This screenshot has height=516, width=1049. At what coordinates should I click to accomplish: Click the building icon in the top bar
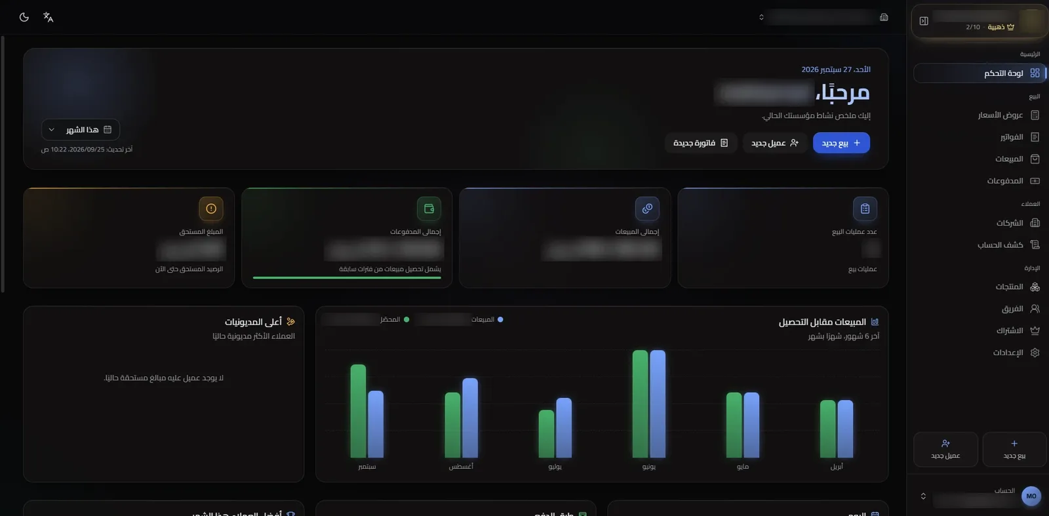tap(884, 17)
